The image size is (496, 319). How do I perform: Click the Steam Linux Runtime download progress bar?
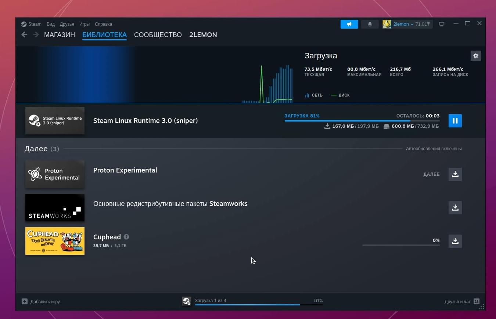coord(362,120)
